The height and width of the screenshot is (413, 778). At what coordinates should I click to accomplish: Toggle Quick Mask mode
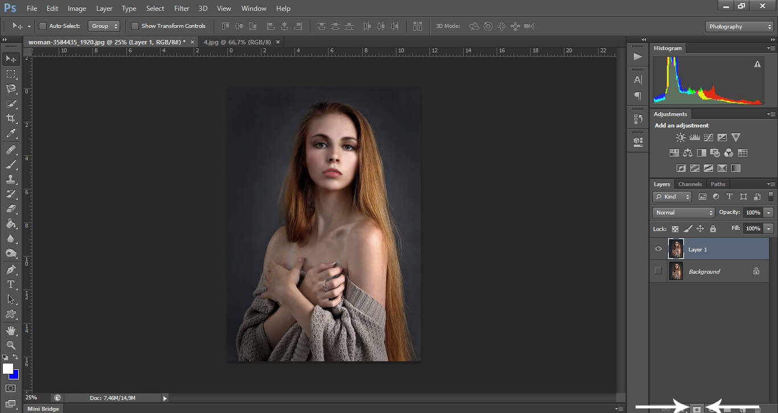point(11,388)
